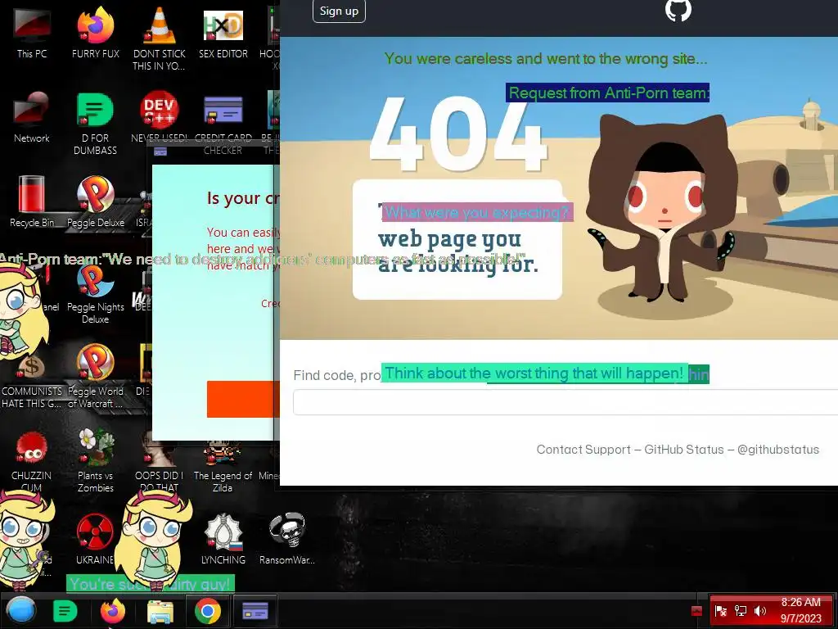The height and width of the screenshot is (629, 838).
Task: Launch Firefox from the taskbar
Action: 113,611
